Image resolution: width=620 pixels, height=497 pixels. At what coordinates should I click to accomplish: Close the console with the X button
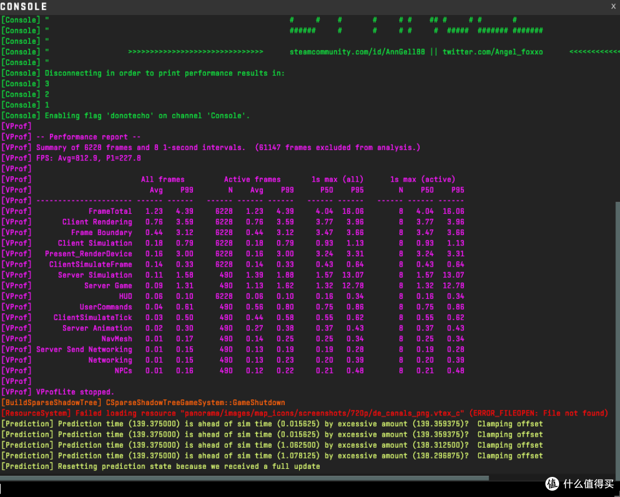pyautogui.click(x=613, y=6)
